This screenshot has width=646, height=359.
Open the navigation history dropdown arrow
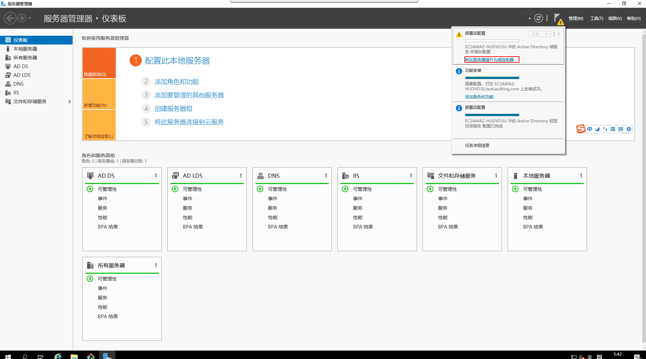(x=30, y=18)
